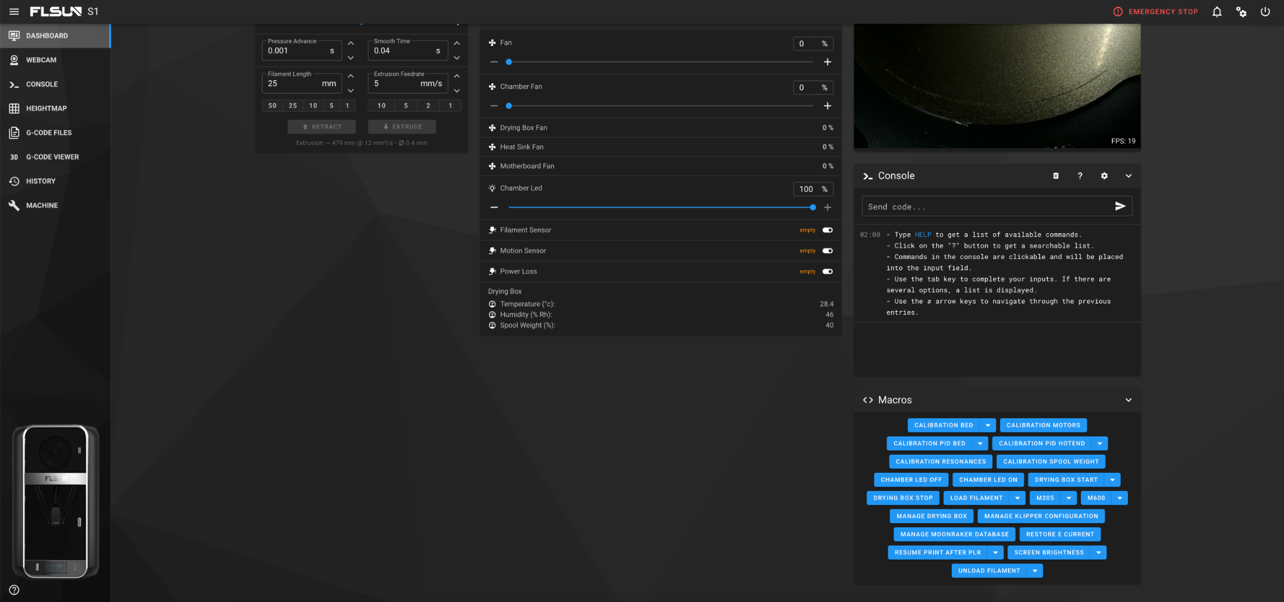Click the webcam preview image
Viewport: 1284px width, 602px height.
pyautogui.click(x=997, y=86)
